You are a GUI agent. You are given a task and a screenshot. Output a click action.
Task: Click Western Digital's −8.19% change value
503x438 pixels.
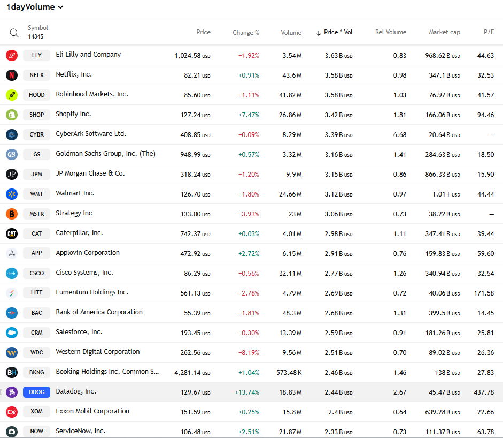click(x=249, y=353)
